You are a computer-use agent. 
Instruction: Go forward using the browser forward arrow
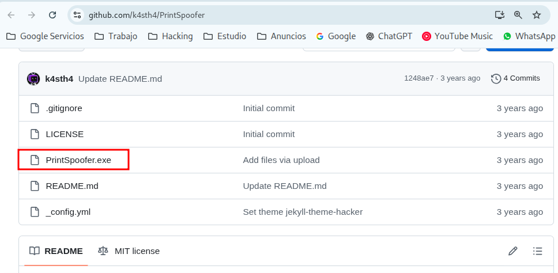point(32,15)
